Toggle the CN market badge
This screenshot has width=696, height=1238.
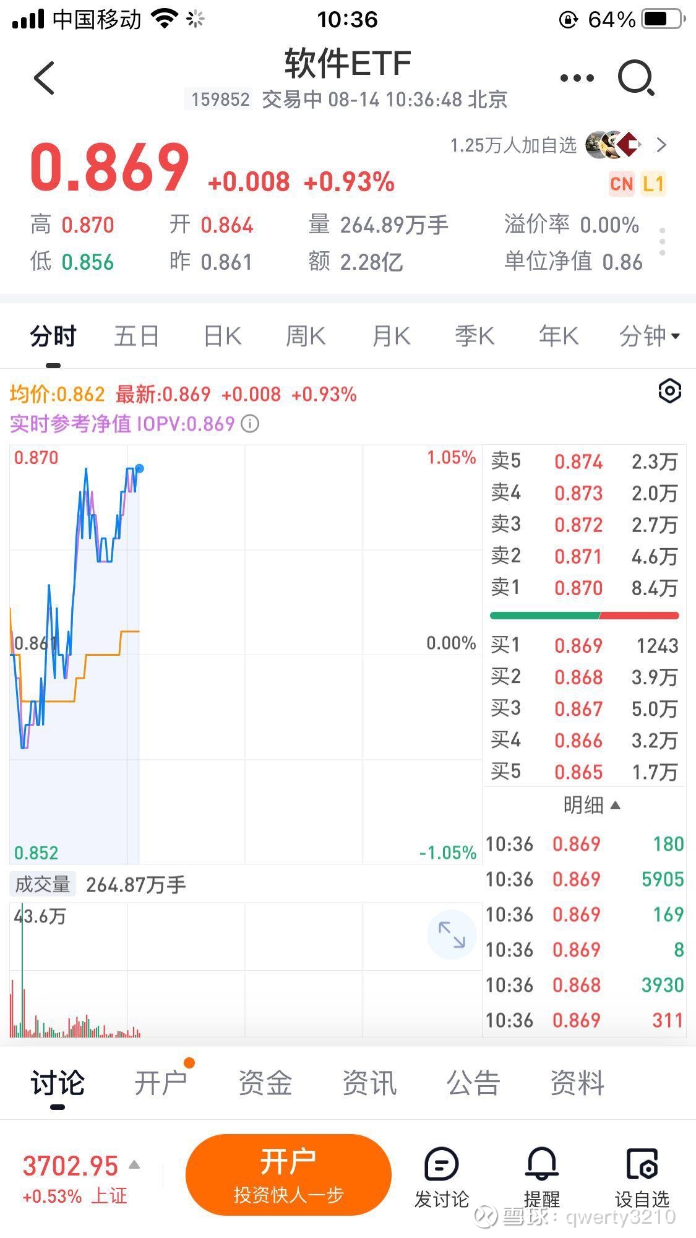(x=621, y=184)
